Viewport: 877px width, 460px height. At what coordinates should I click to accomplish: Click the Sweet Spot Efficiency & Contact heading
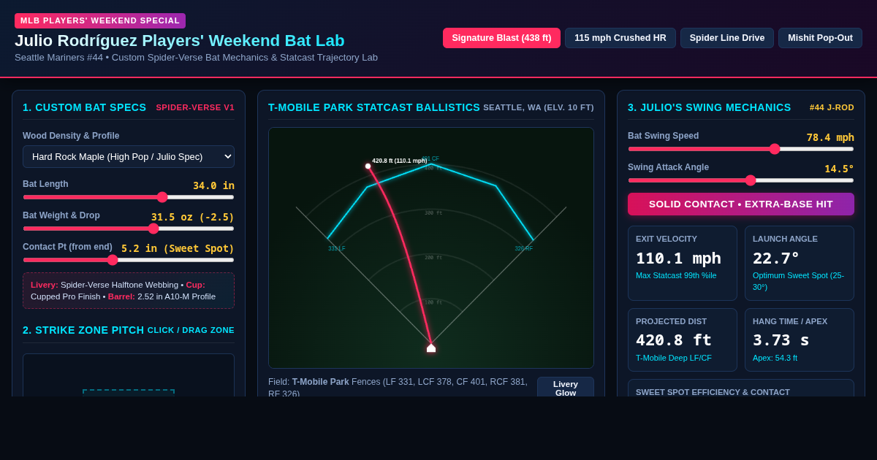[x=713, y=392]
